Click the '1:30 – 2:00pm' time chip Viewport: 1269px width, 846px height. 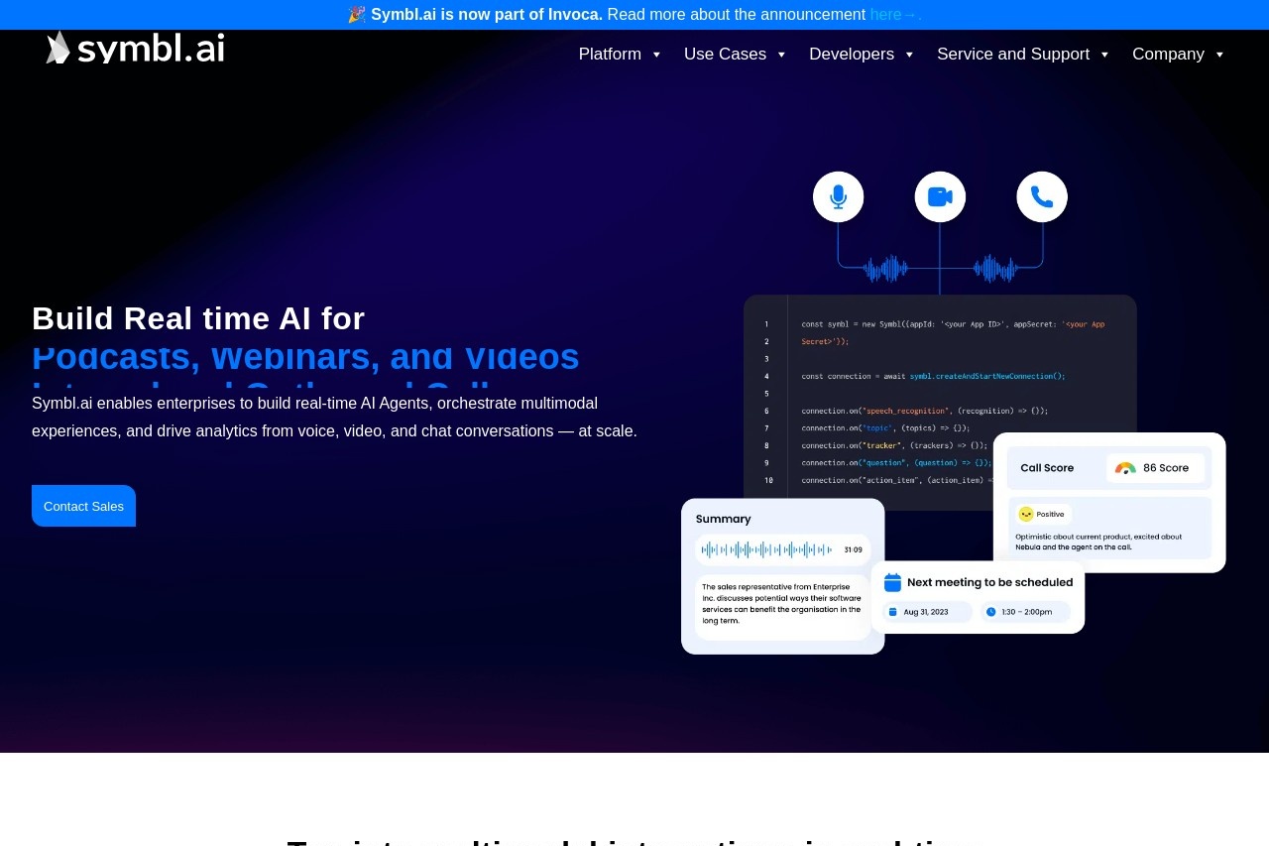(x=1025, y=612)
